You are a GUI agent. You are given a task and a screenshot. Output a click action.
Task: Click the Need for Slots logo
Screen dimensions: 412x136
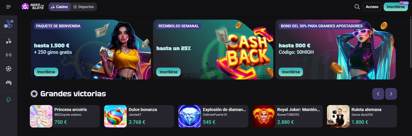click(33, 7)
